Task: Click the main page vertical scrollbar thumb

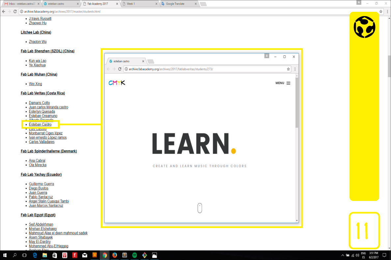Action: (x=389, y=66)
